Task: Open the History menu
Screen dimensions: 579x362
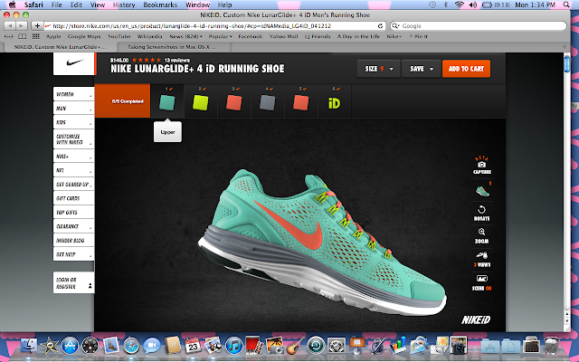Action: [124, 5]
